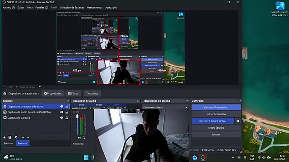Add a new source with plus icon
289x162 pixels.
click(5, 137)
